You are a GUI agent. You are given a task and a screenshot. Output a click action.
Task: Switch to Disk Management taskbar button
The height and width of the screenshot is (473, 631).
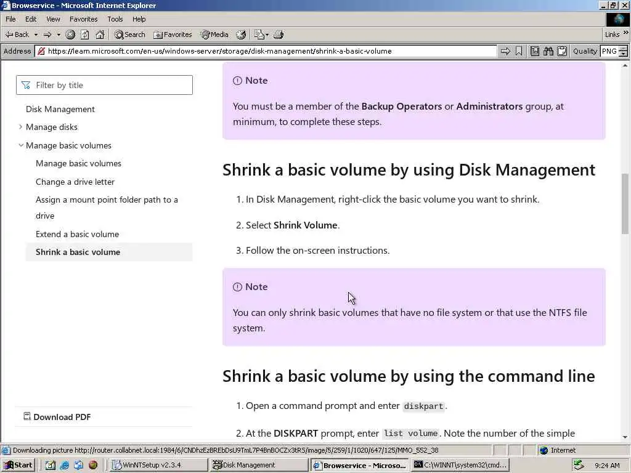(259, 465)
